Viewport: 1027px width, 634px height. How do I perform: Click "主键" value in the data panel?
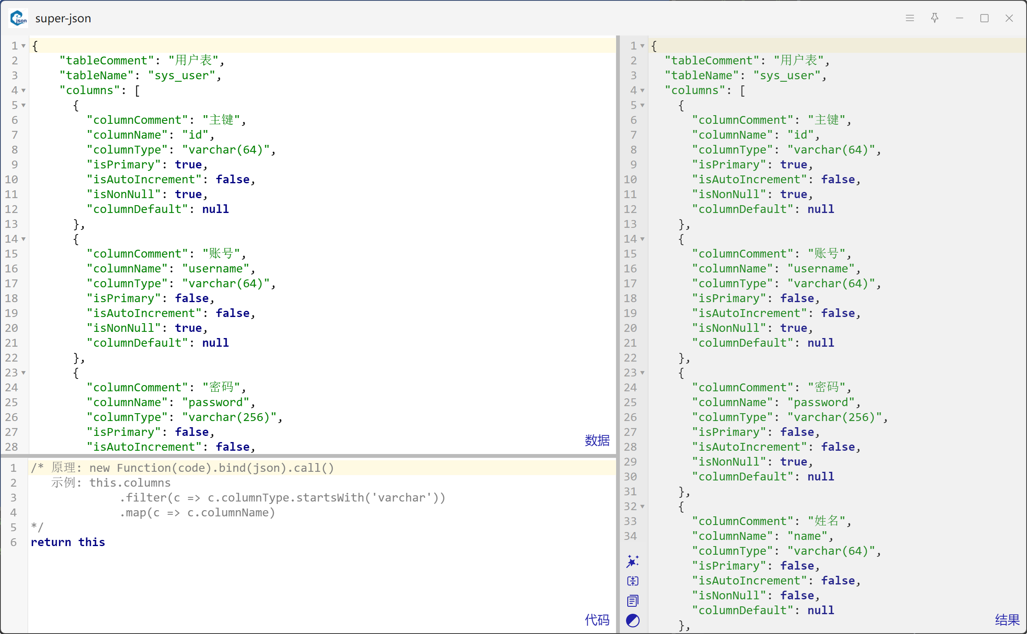221,120
